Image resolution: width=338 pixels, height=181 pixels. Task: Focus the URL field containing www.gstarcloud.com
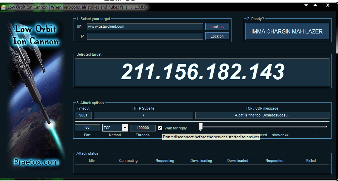pos(145,27)
